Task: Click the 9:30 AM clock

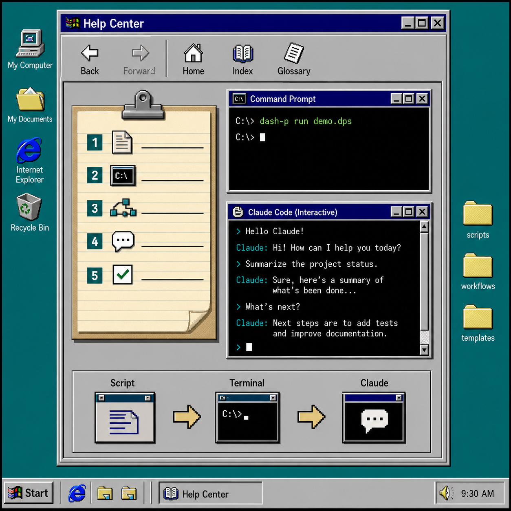Action: (478, 493)
